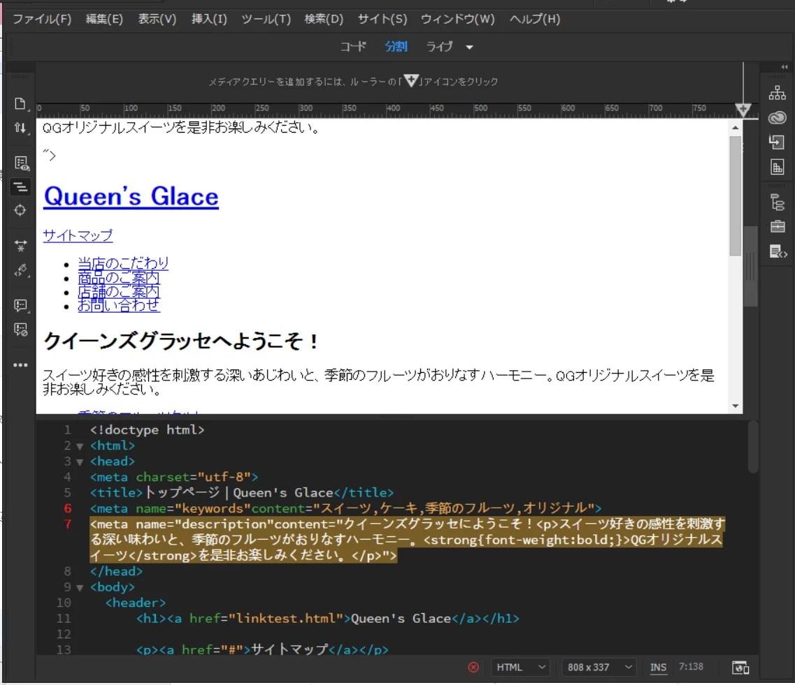The image size is (795, 685).
Task: Collapse the <html> tag on line 2
Action: pos(80,446)
